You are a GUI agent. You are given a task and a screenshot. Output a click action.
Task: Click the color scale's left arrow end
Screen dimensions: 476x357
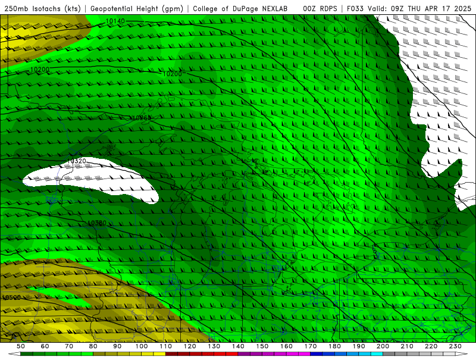point(14,354)
